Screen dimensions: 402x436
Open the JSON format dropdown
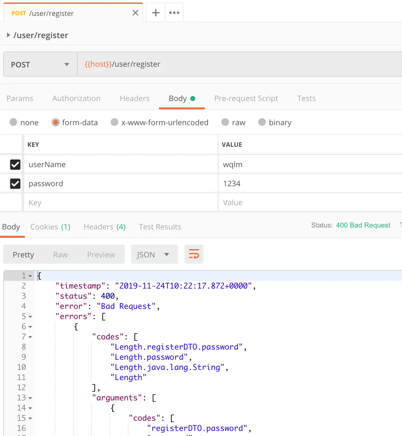click(154, 255)
